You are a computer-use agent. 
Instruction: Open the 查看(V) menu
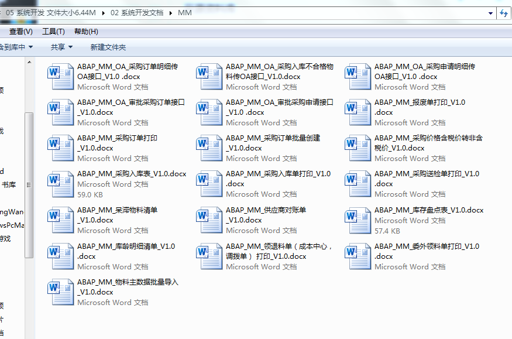[x=20, y=32]
